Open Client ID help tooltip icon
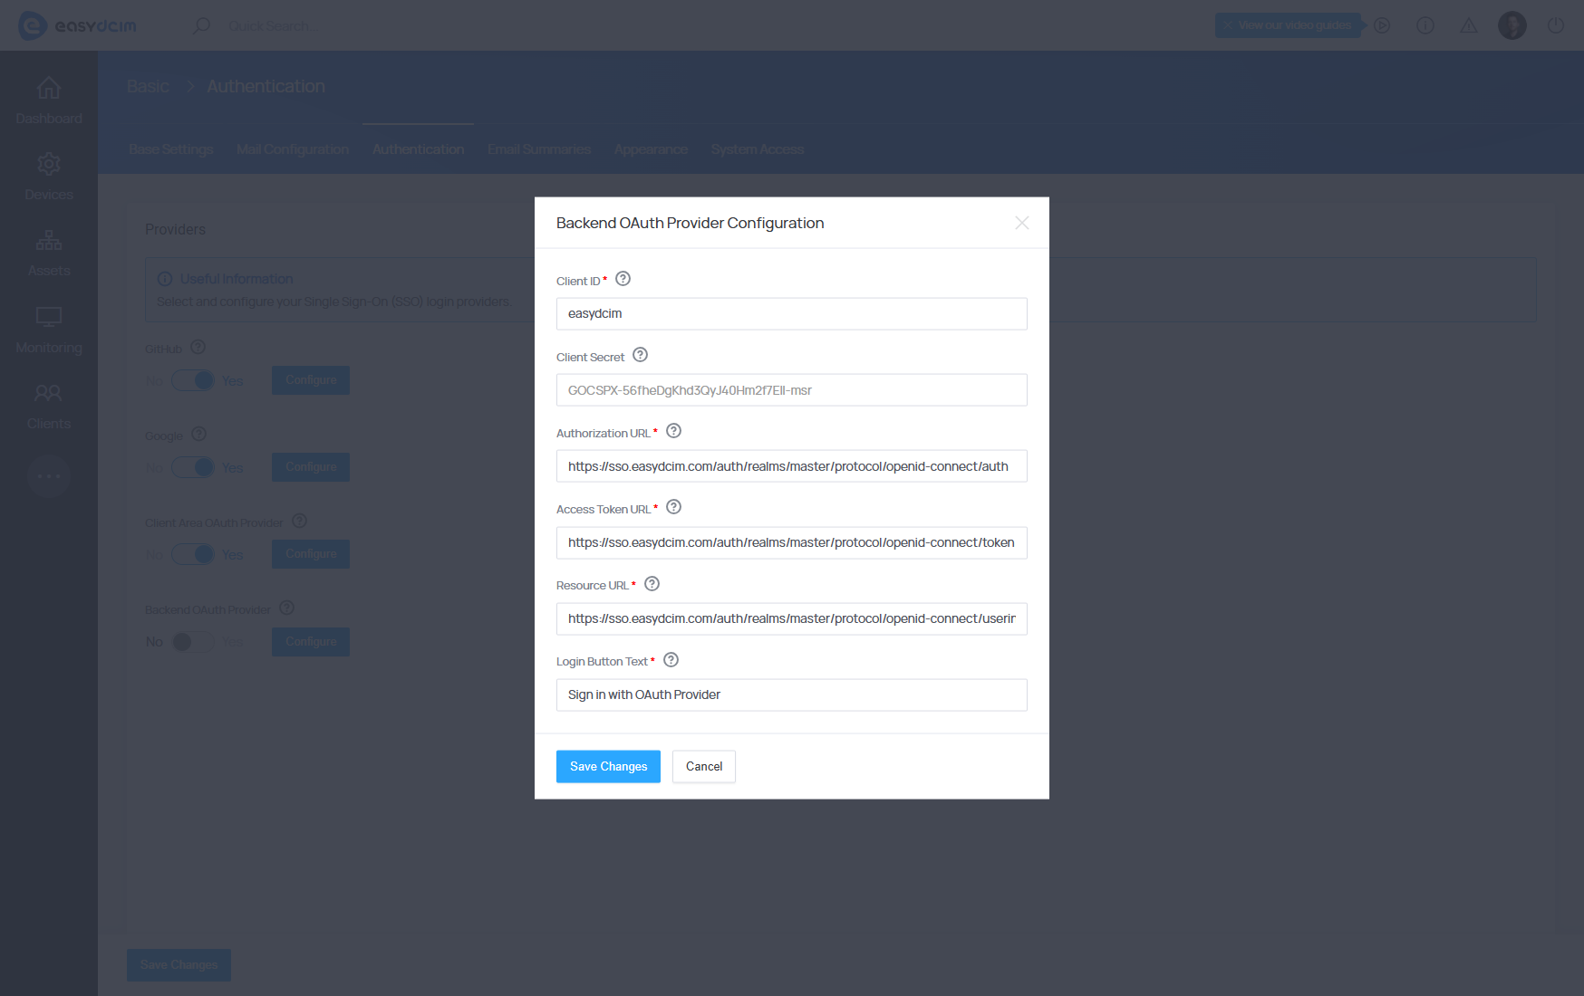This screenshot has height=996, width=1584. [x=623, y=279]
